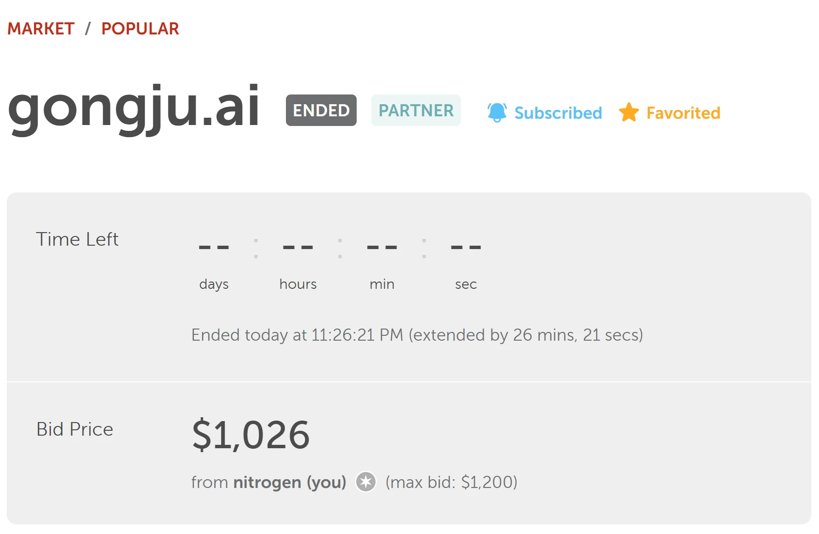This screenshot has height=534, width=819.
Task: Click the $1,026 bid price
Action: (251, 435)
